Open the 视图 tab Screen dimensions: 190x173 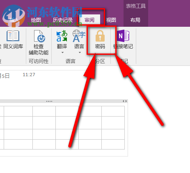(111, 20)
